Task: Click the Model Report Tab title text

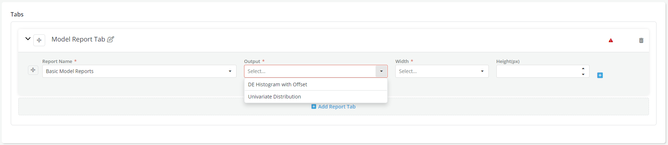Action: pyautogui.click(x=78, y=39)
